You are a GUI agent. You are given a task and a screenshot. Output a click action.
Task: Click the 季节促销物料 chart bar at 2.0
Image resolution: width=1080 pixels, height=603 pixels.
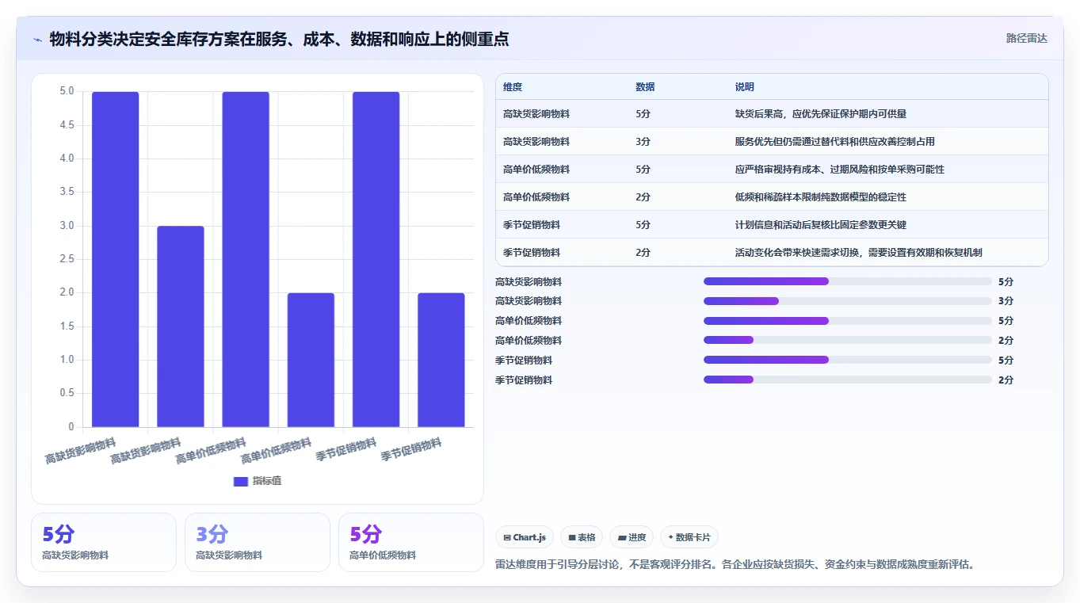point(441,360)
